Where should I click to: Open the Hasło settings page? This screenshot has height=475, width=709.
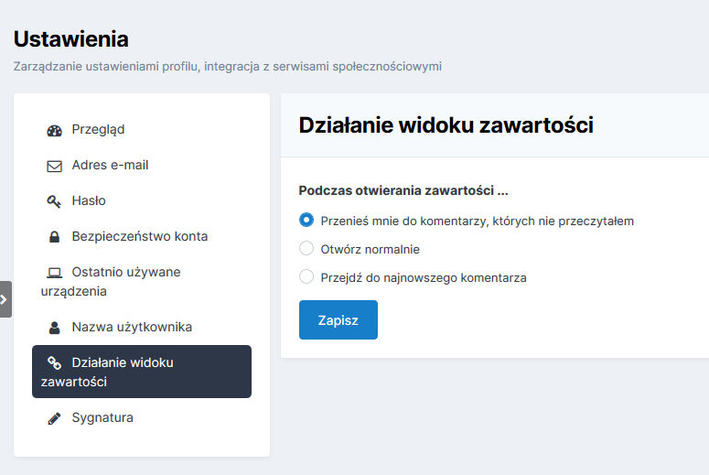(89, 201)
